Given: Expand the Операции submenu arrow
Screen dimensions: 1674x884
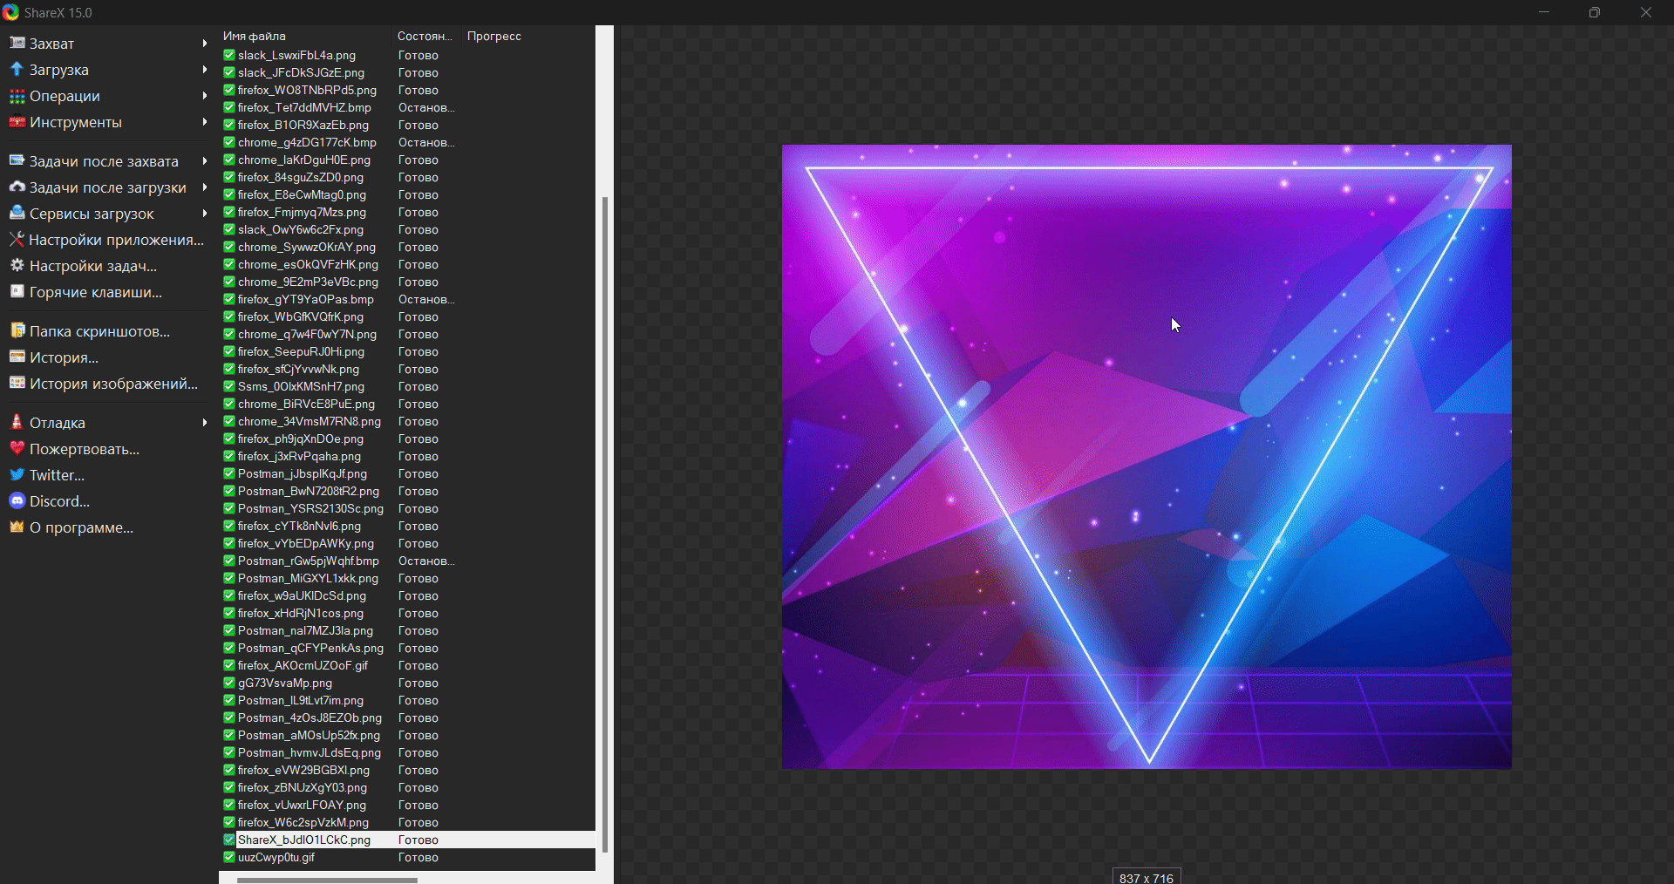Looking at the screenshot, I should tap(205, 95).
